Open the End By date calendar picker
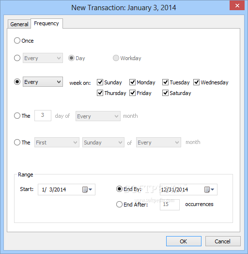This screenshot has height=254, width=248. point(209,190)
